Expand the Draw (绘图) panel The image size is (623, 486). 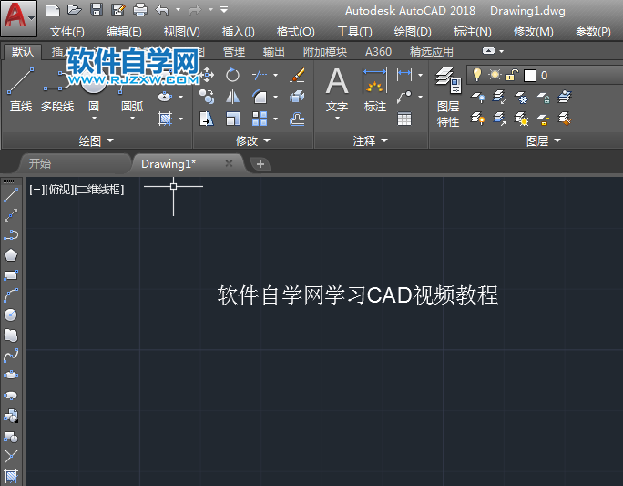pos(97,140)
